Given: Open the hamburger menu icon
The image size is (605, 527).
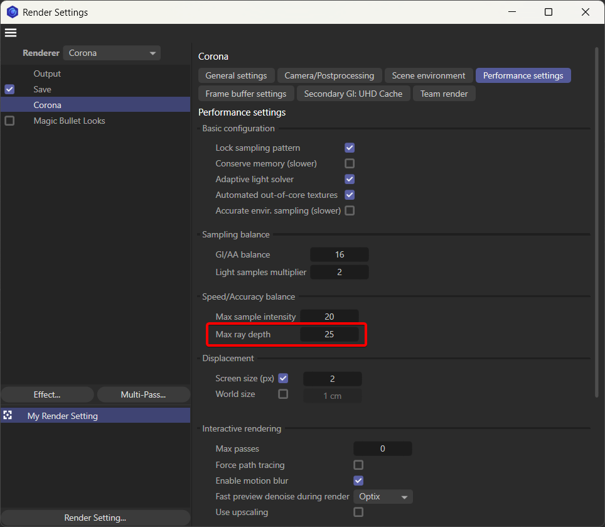Looking at the screenshot, I should [11, 33].
